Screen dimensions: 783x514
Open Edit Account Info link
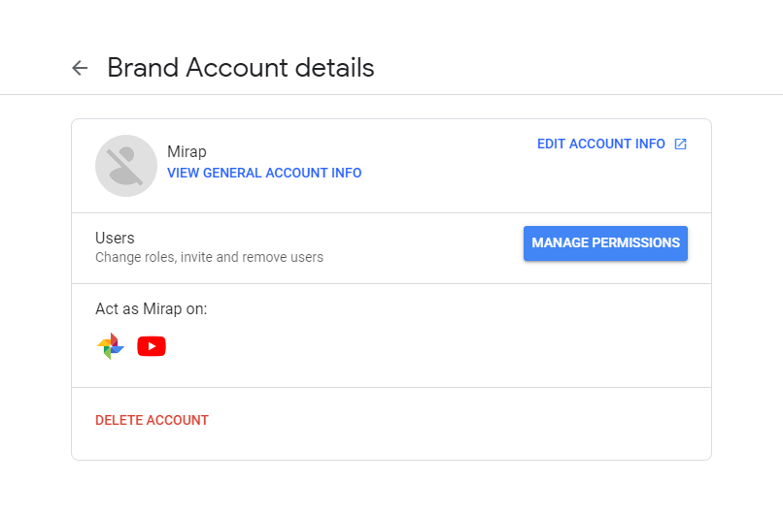pos(600,145)
